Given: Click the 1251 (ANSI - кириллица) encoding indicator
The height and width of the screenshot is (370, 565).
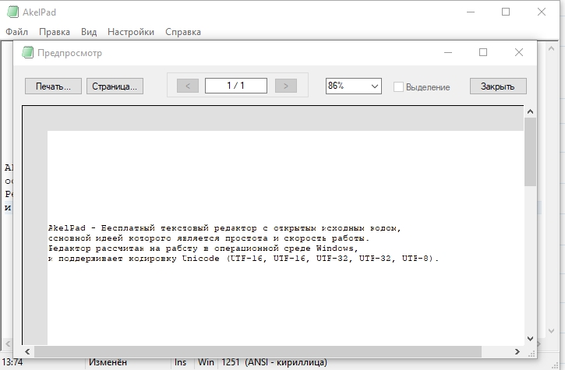Looking at the screenshot, I should (274, 362).
